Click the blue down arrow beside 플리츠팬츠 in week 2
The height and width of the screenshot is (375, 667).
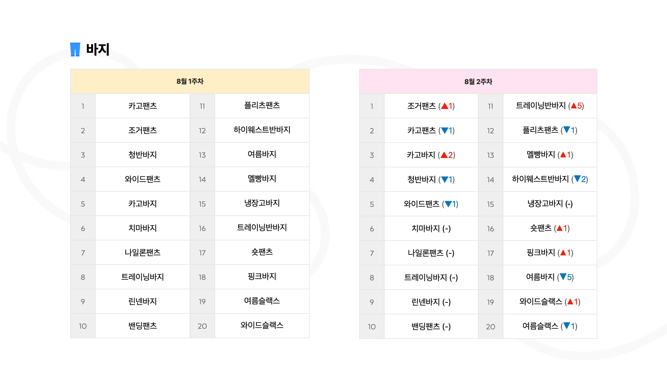tap(567, 130)
